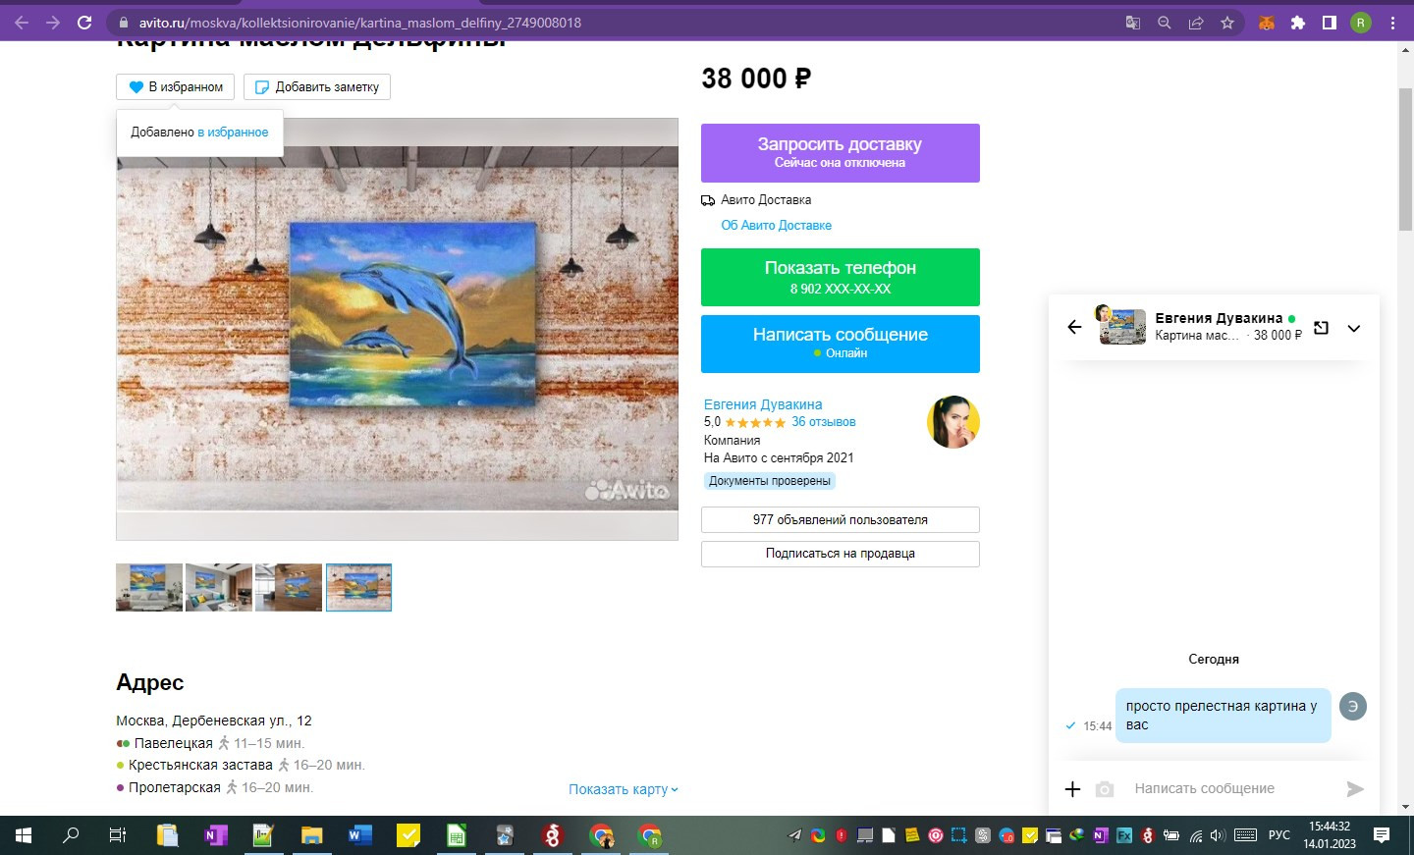Share this page via address bar icon
Screen dimensions: 1414x855
click(1195, 22)
